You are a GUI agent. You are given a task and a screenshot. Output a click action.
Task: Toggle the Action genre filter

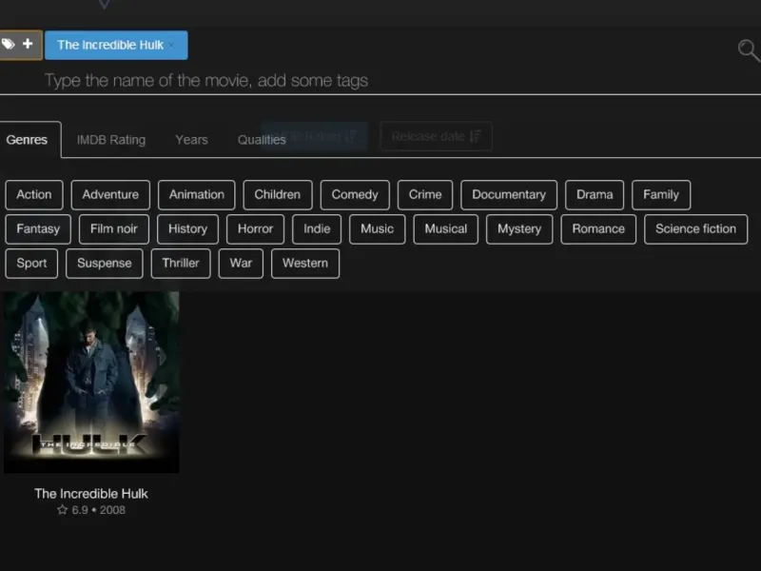[x=34, y=195]
